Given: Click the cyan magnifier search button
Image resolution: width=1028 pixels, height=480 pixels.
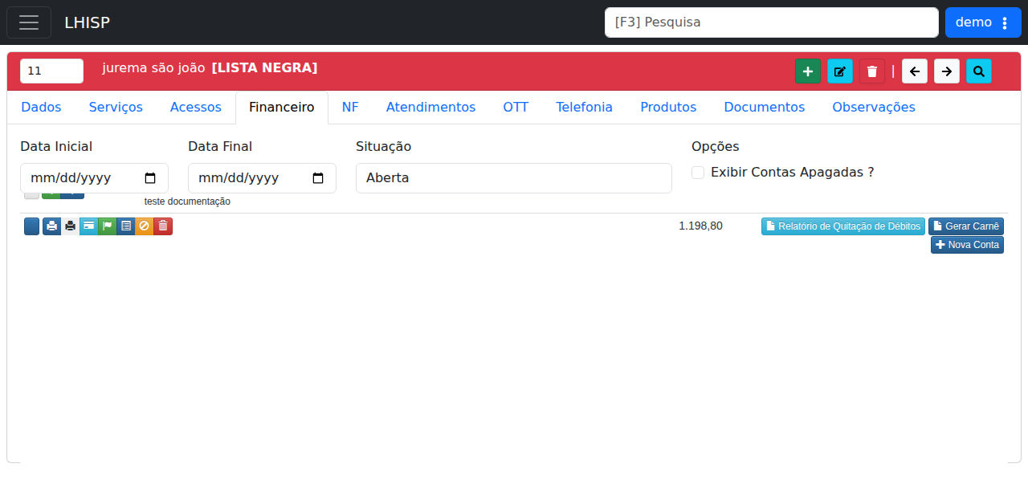Looking at the screenshot, I should (x=979, y=71).
